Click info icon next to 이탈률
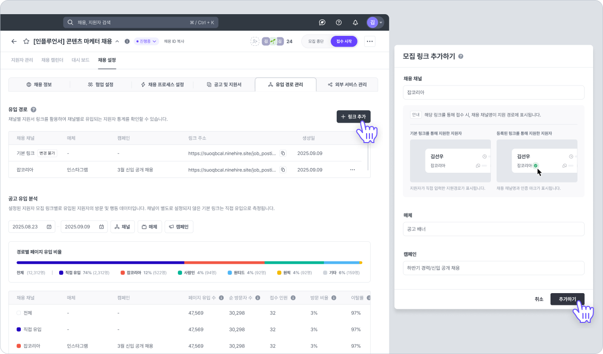603x354 pixels. (368, 298)
